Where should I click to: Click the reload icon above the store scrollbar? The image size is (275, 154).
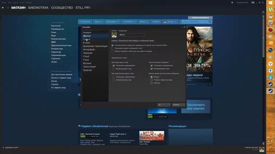[263, 12]
